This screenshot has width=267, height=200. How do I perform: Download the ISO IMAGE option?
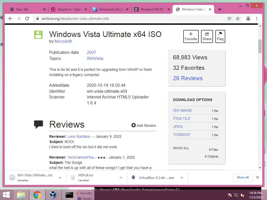(182, 110)
